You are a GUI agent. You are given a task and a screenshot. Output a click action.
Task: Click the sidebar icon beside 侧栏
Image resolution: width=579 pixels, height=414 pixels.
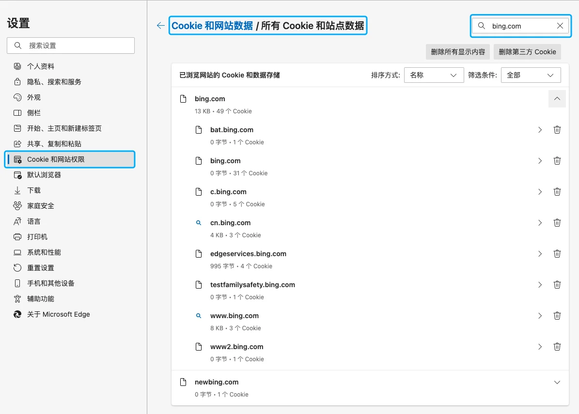click(17, 113)
